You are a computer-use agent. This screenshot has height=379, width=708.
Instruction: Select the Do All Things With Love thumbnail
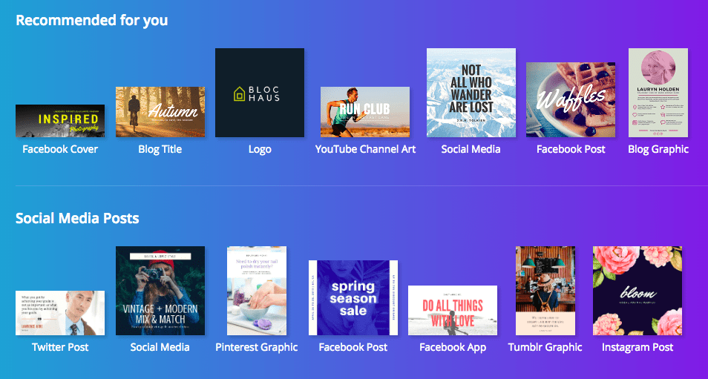point(453,311)
